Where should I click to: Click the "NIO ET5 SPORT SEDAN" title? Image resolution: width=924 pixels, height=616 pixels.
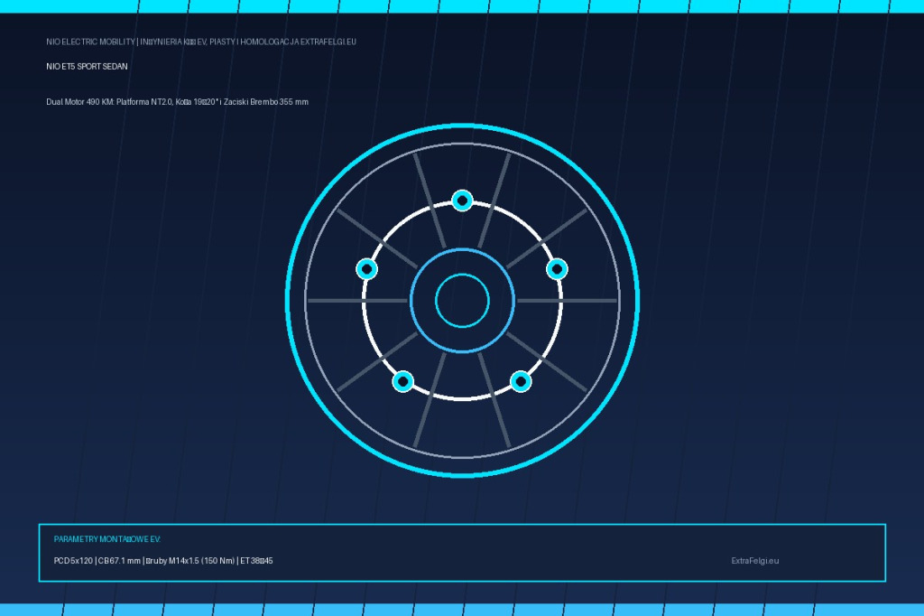[88, 67]
